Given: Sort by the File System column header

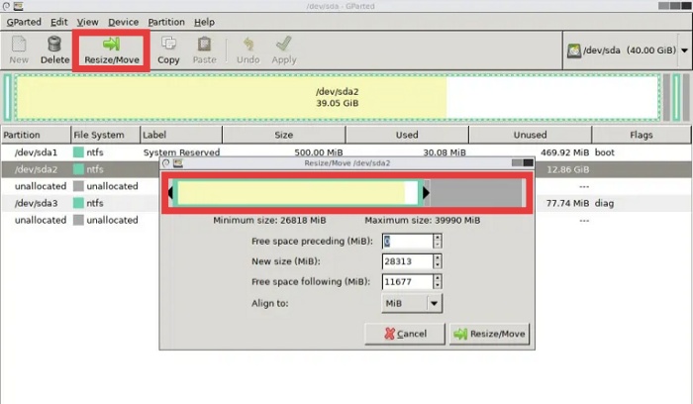Looking at the screenshot, I should [x=105, y=135].
